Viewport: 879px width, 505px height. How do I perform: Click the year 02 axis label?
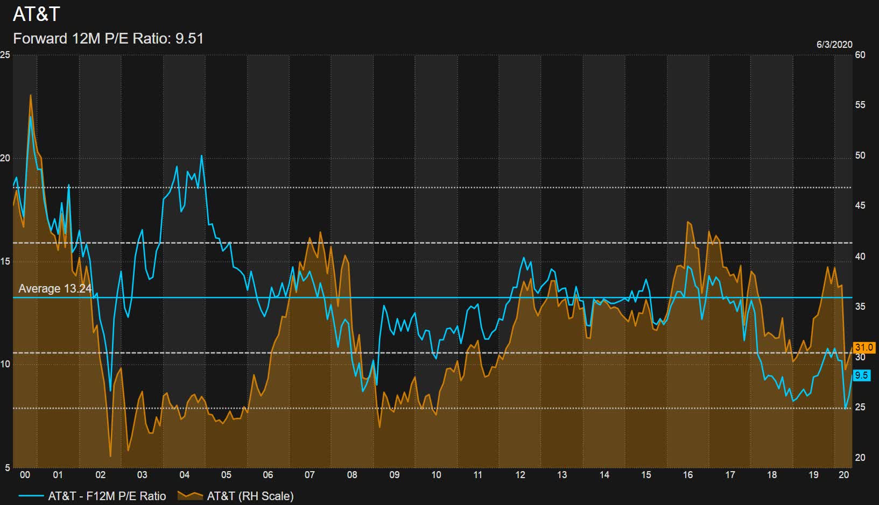point(101,475)
